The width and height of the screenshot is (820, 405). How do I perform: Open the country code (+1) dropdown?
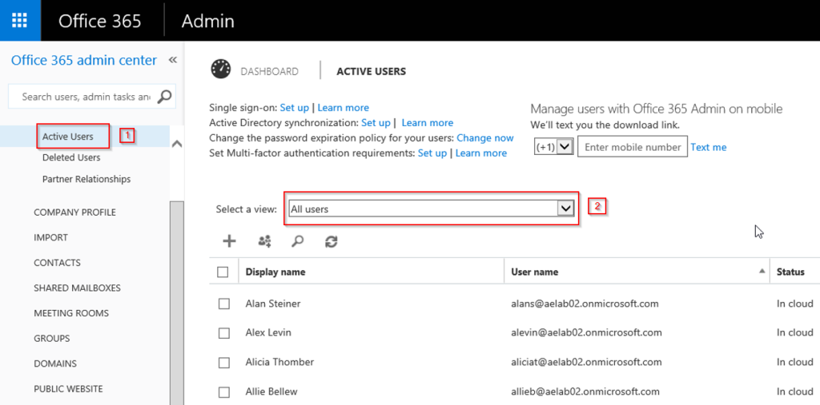click(553, 147)
